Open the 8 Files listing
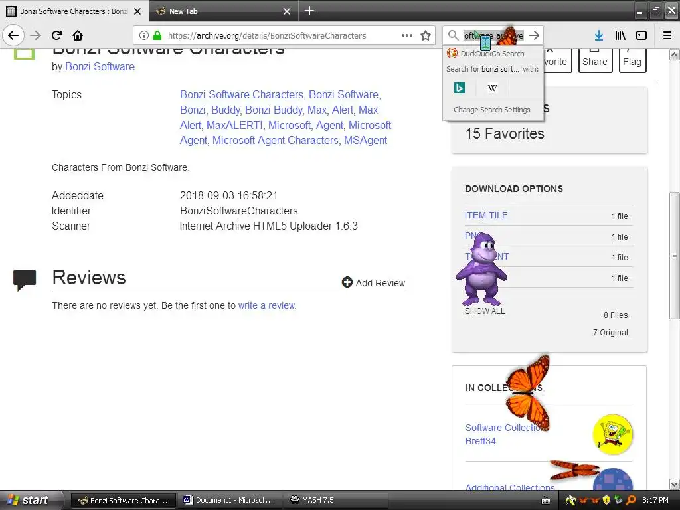 pyautogui.click(x=616, y=315)
